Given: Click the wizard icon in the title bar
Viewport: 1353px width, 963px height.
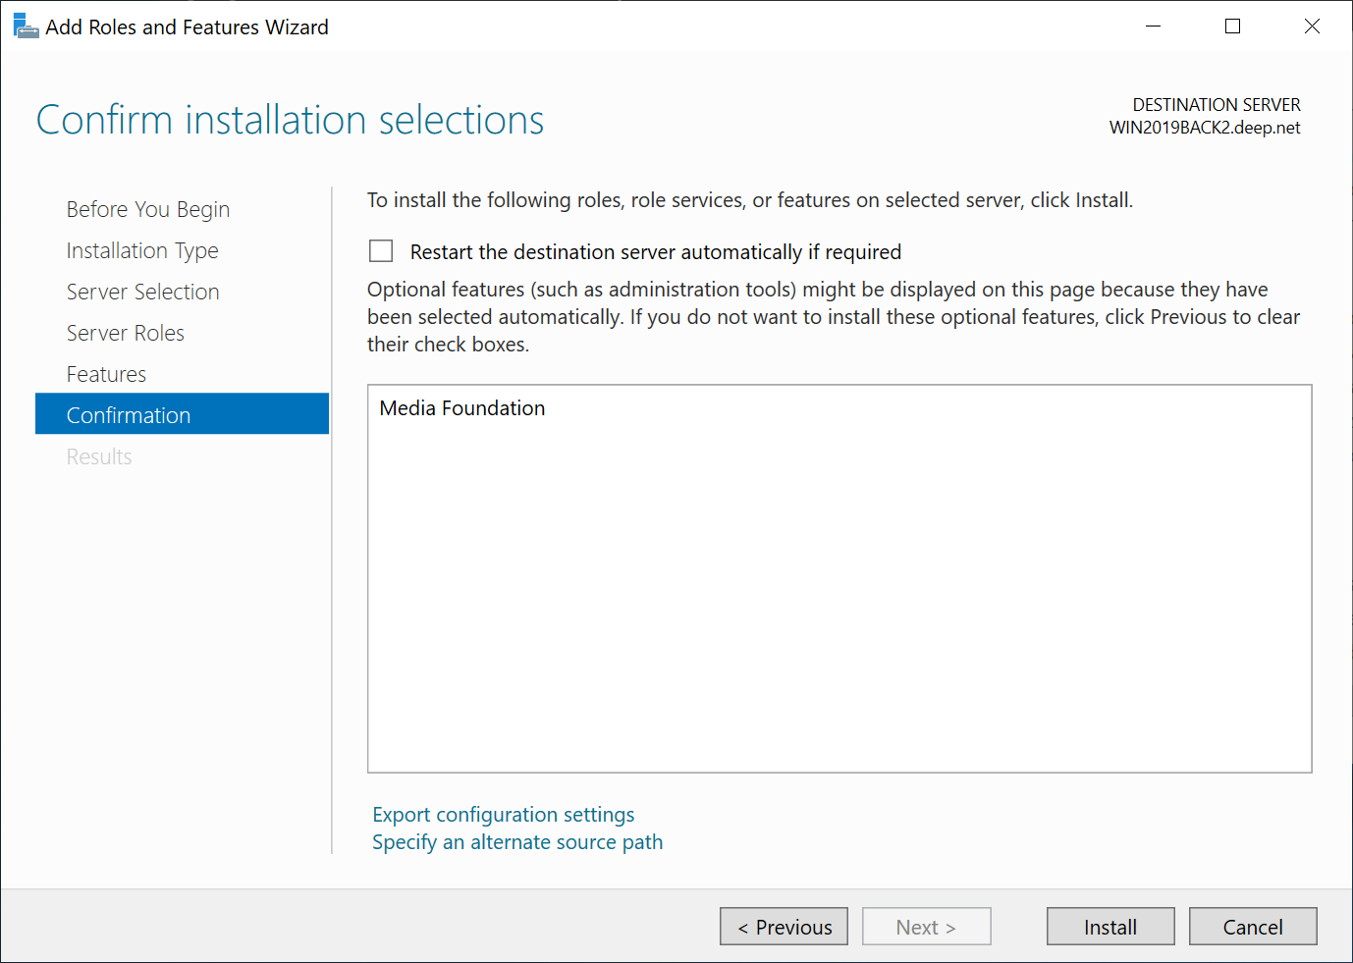Looking at the screenshot, I should pyautogui.click(x=26, y=27).
